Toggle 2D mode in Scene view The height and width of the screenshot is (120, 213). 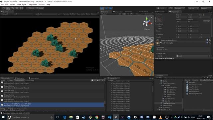pyautogui.click(x=120, y=14)
